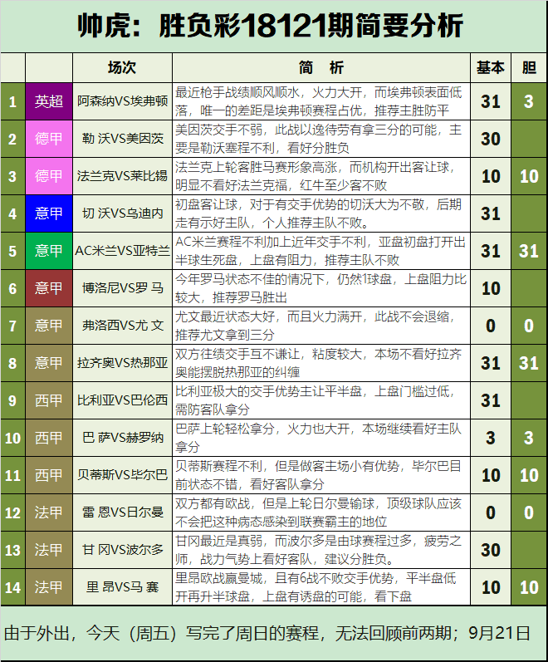Click match cell AC米兰VS亚特兰
The image size is (548, 662).
pyautogui.click(x=122, y=251)
